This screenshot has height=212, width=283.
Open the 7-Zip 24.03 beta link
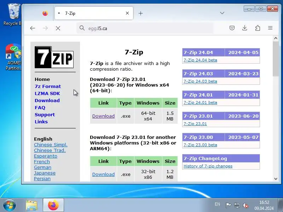[x=200, y=81]
